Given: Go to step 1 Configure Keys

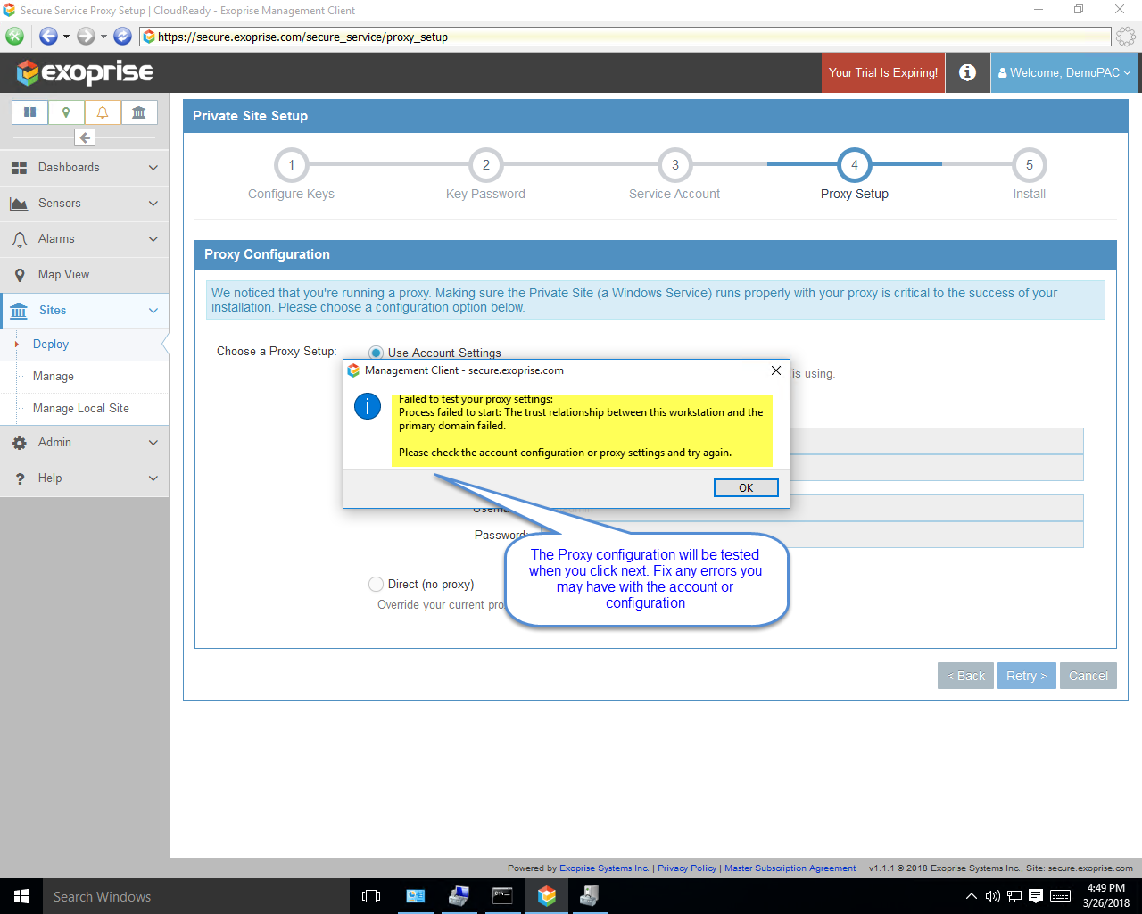Looking at the screenshot, I should click(291, 165).
